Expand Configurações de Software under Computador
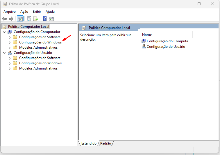Image resolution: width=220 pixels, height=155 pixels. tap(10, 37)
